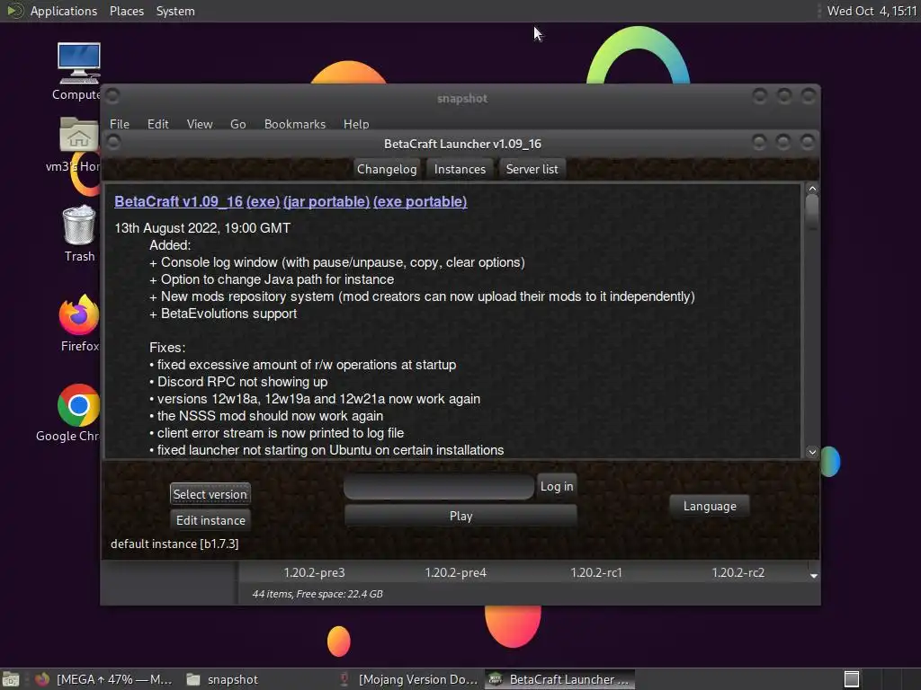Click 'default instance [b1.7.3]' label

click(x=174, y=544)
